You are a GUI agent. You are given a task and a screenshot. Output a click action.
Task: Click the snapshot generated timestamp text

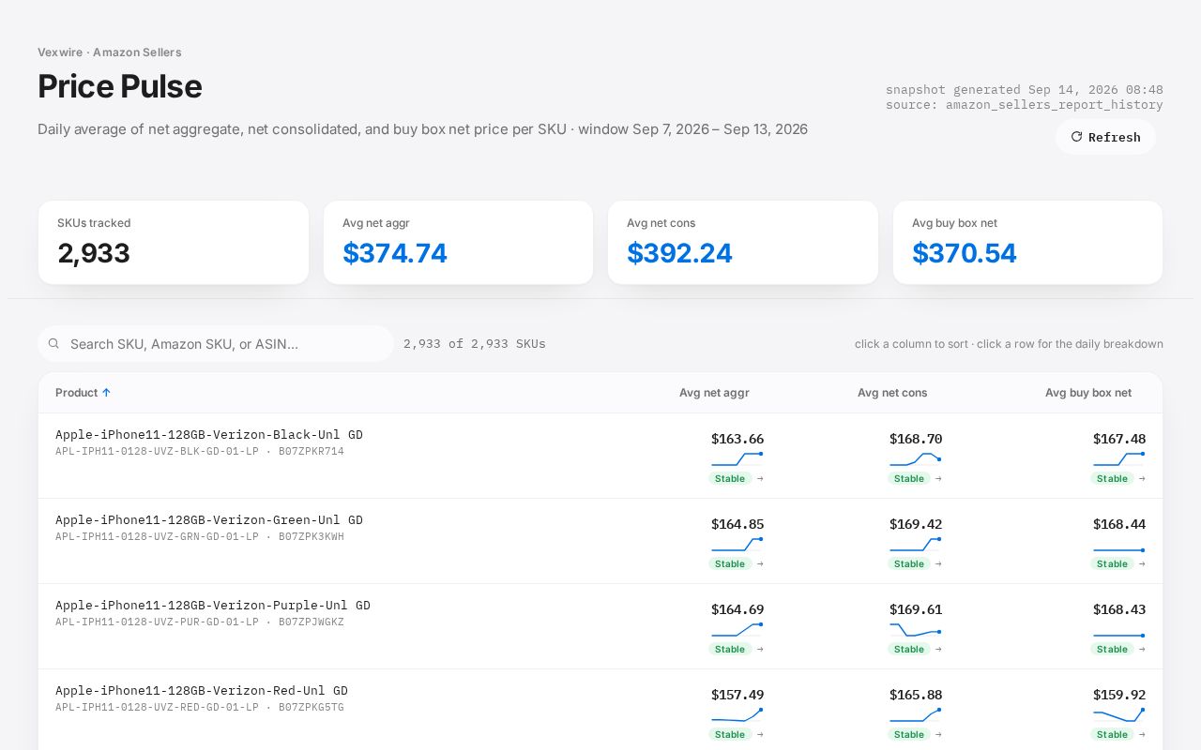point(1025,90)
